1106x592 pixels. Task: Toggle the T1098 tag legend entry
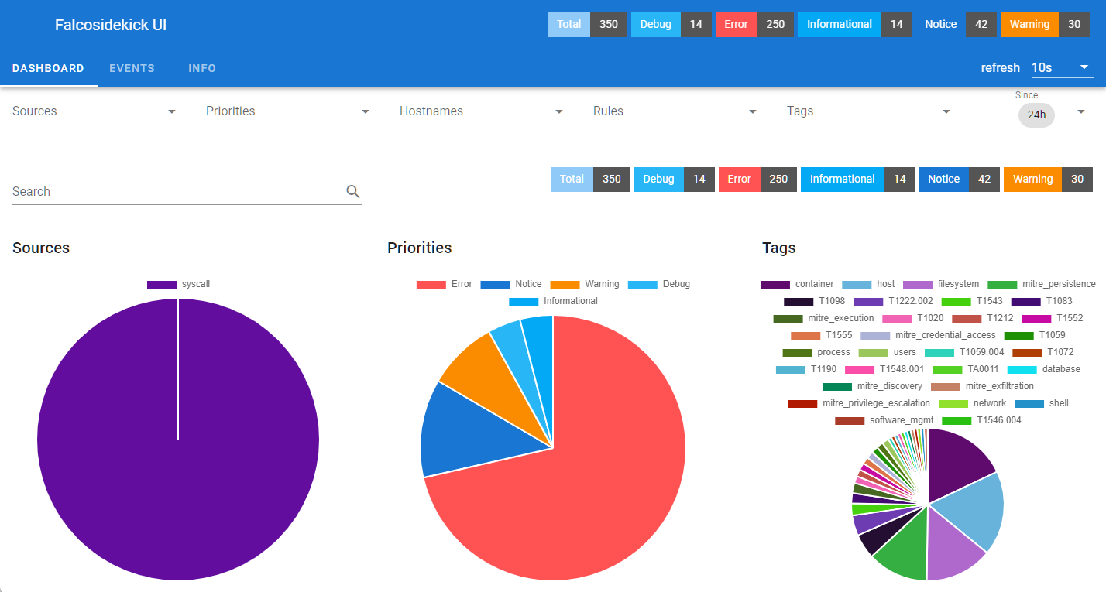(814, 301)
